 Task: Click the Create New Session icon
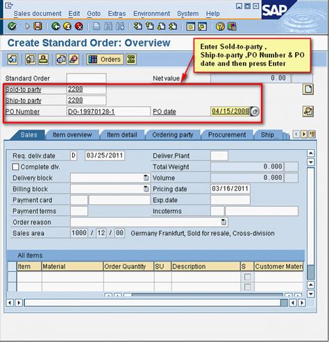pos(191,26)
